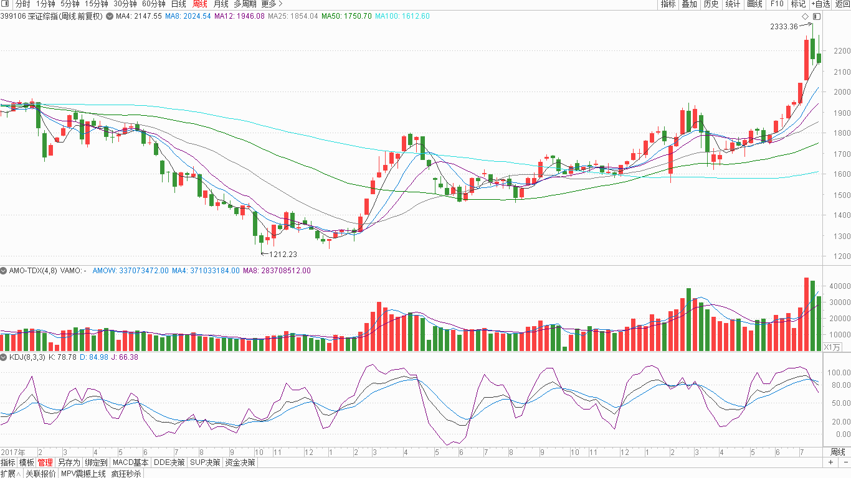Viewport: 851px width, 478px height.
Task: Select the 周线 weekly chart tab
Action: (x=199, y=4)
